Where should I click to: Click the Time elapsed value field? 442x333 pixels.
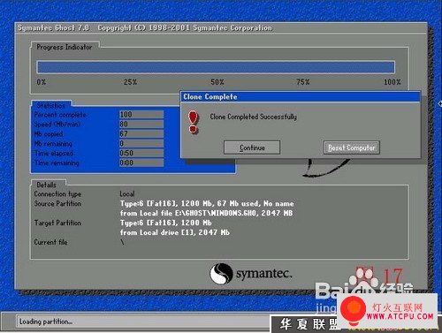click(x=141, y=153)
